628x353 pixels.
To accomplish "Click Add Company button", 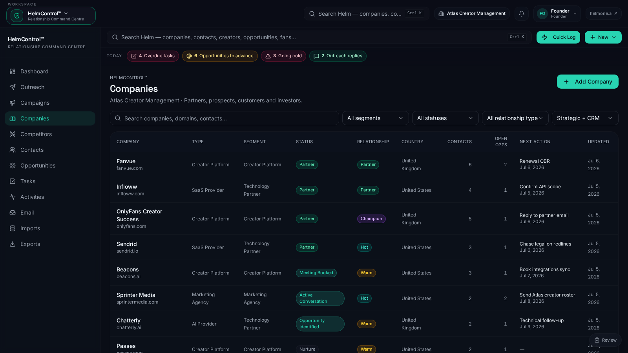I will (588, 82).
